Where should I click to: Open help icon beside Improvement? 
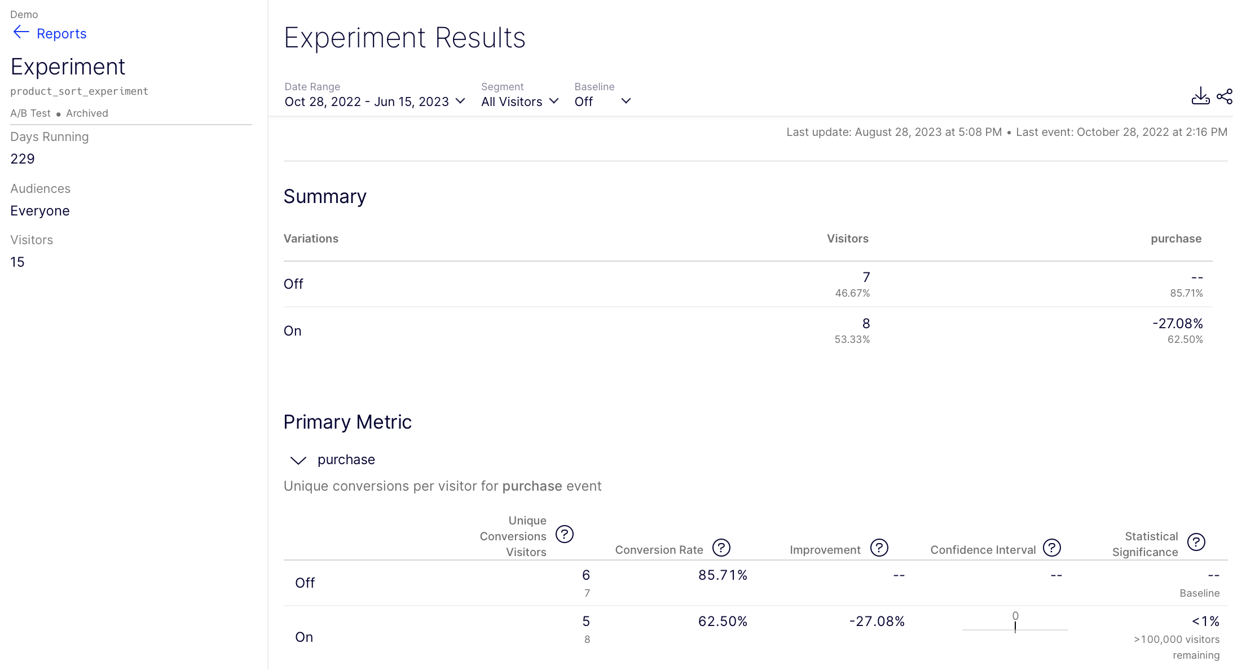pos(879,548)
